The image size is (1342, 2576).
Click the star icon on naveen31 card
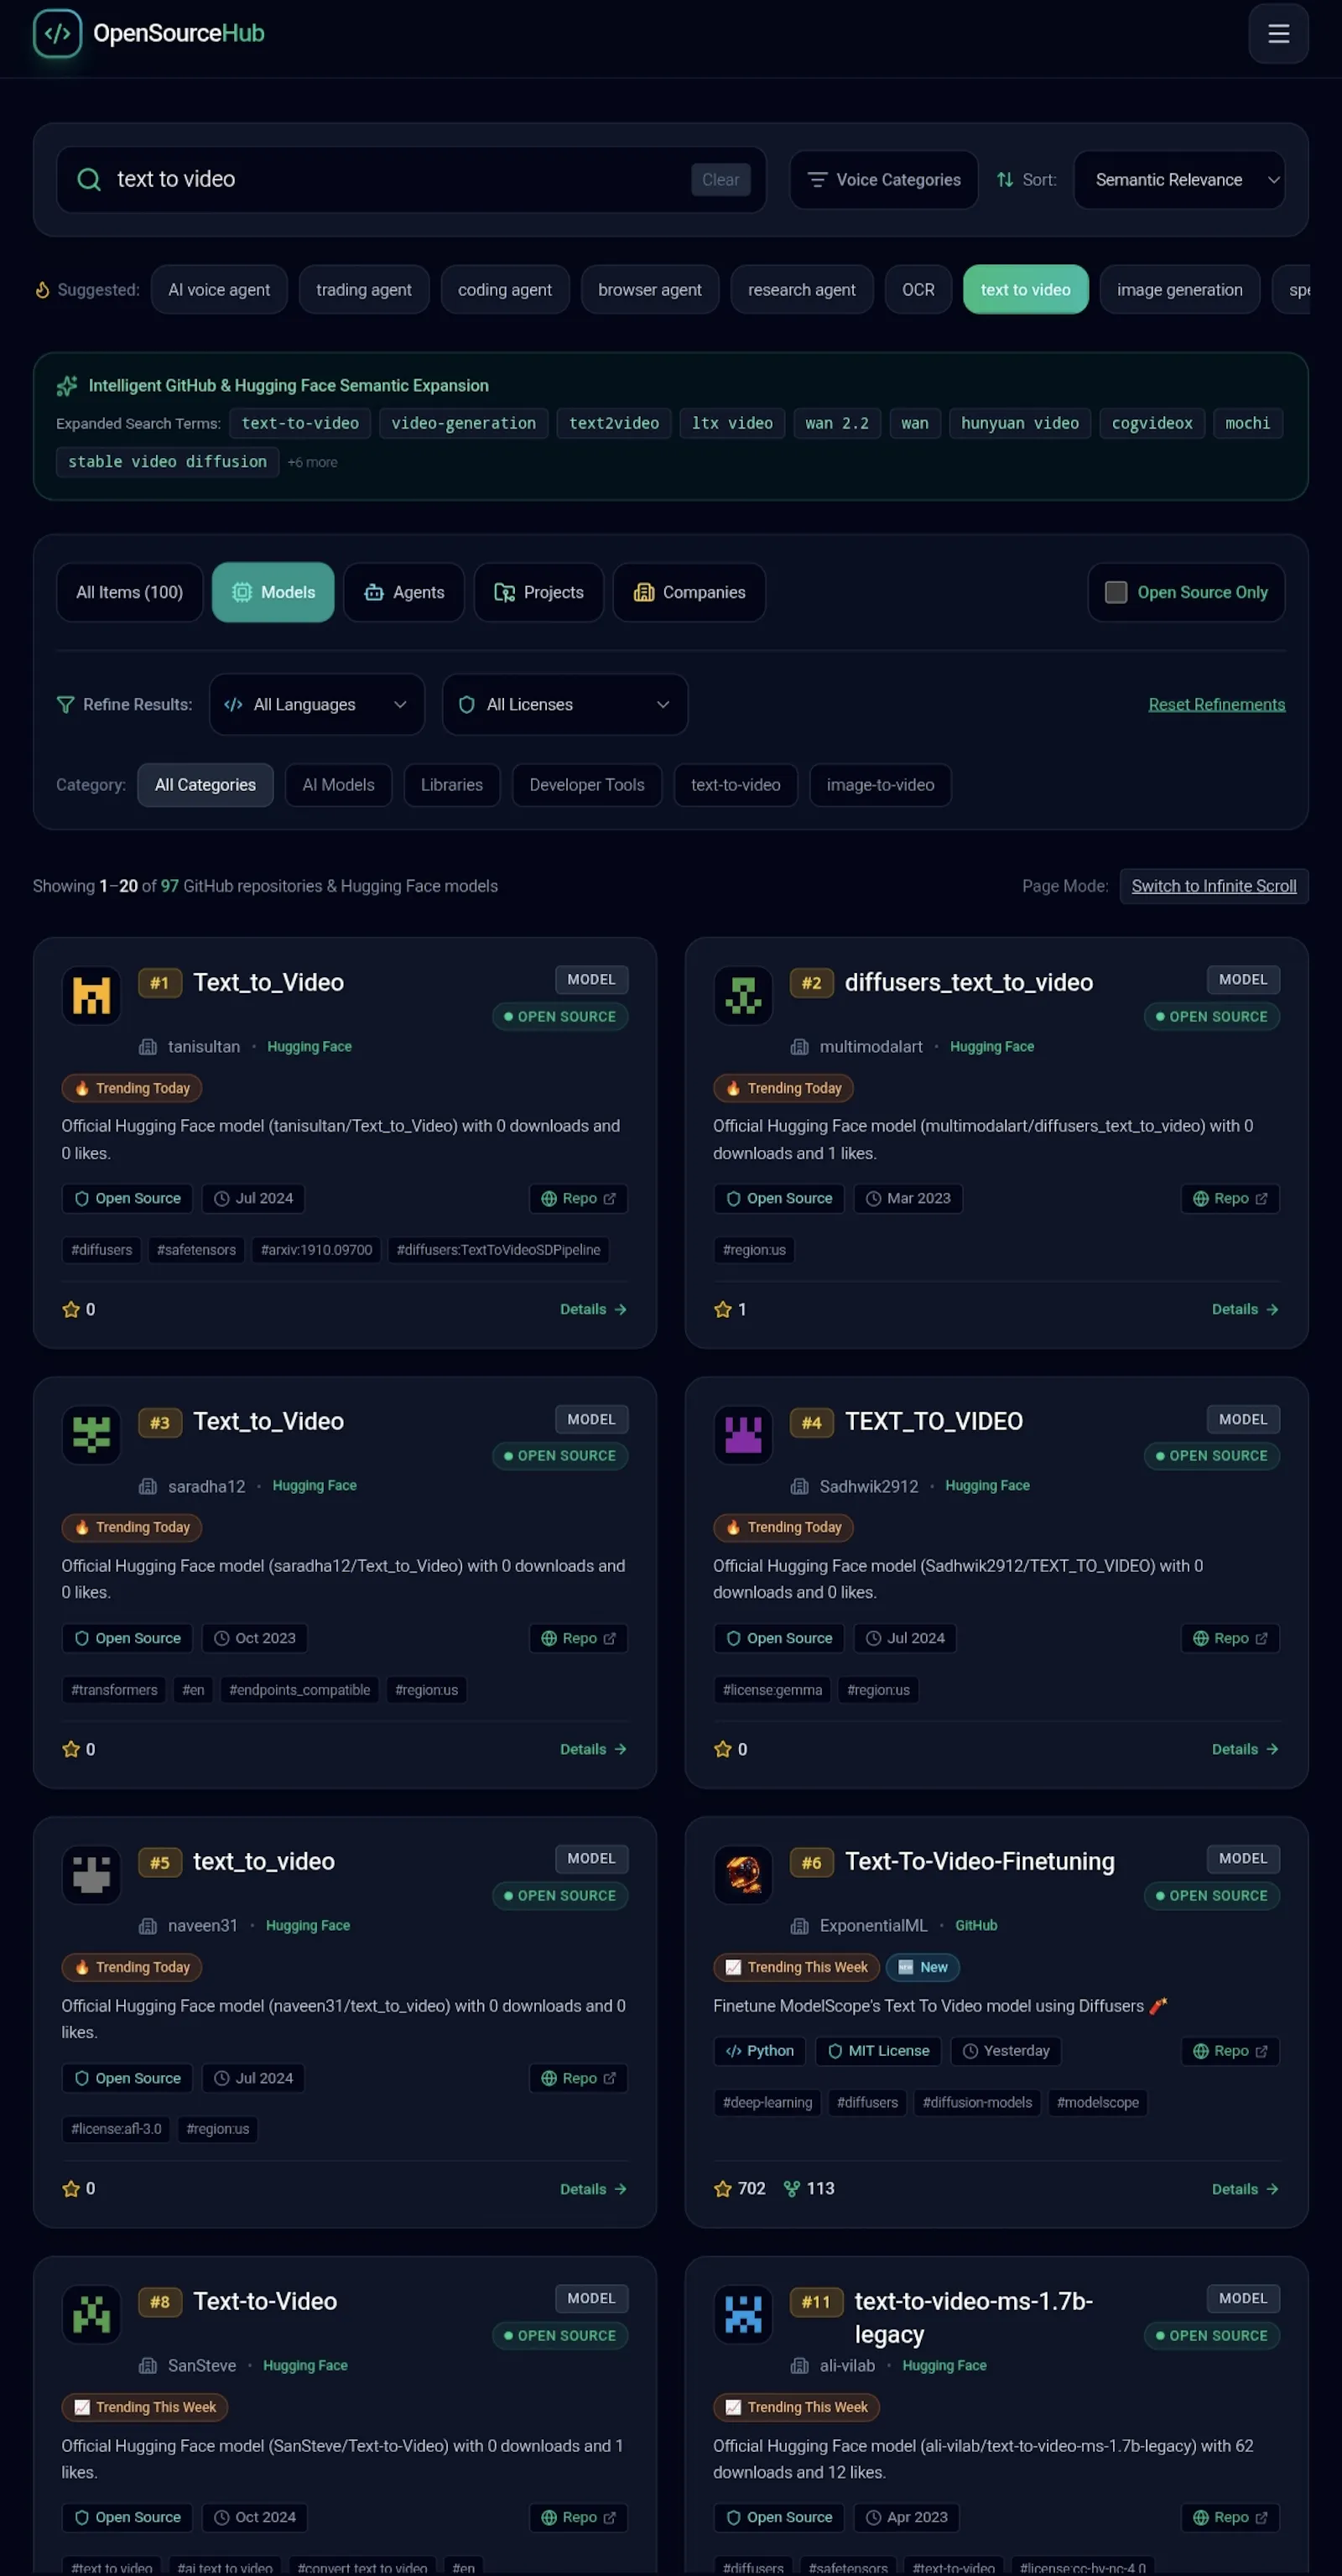(x=71, y=2188)
